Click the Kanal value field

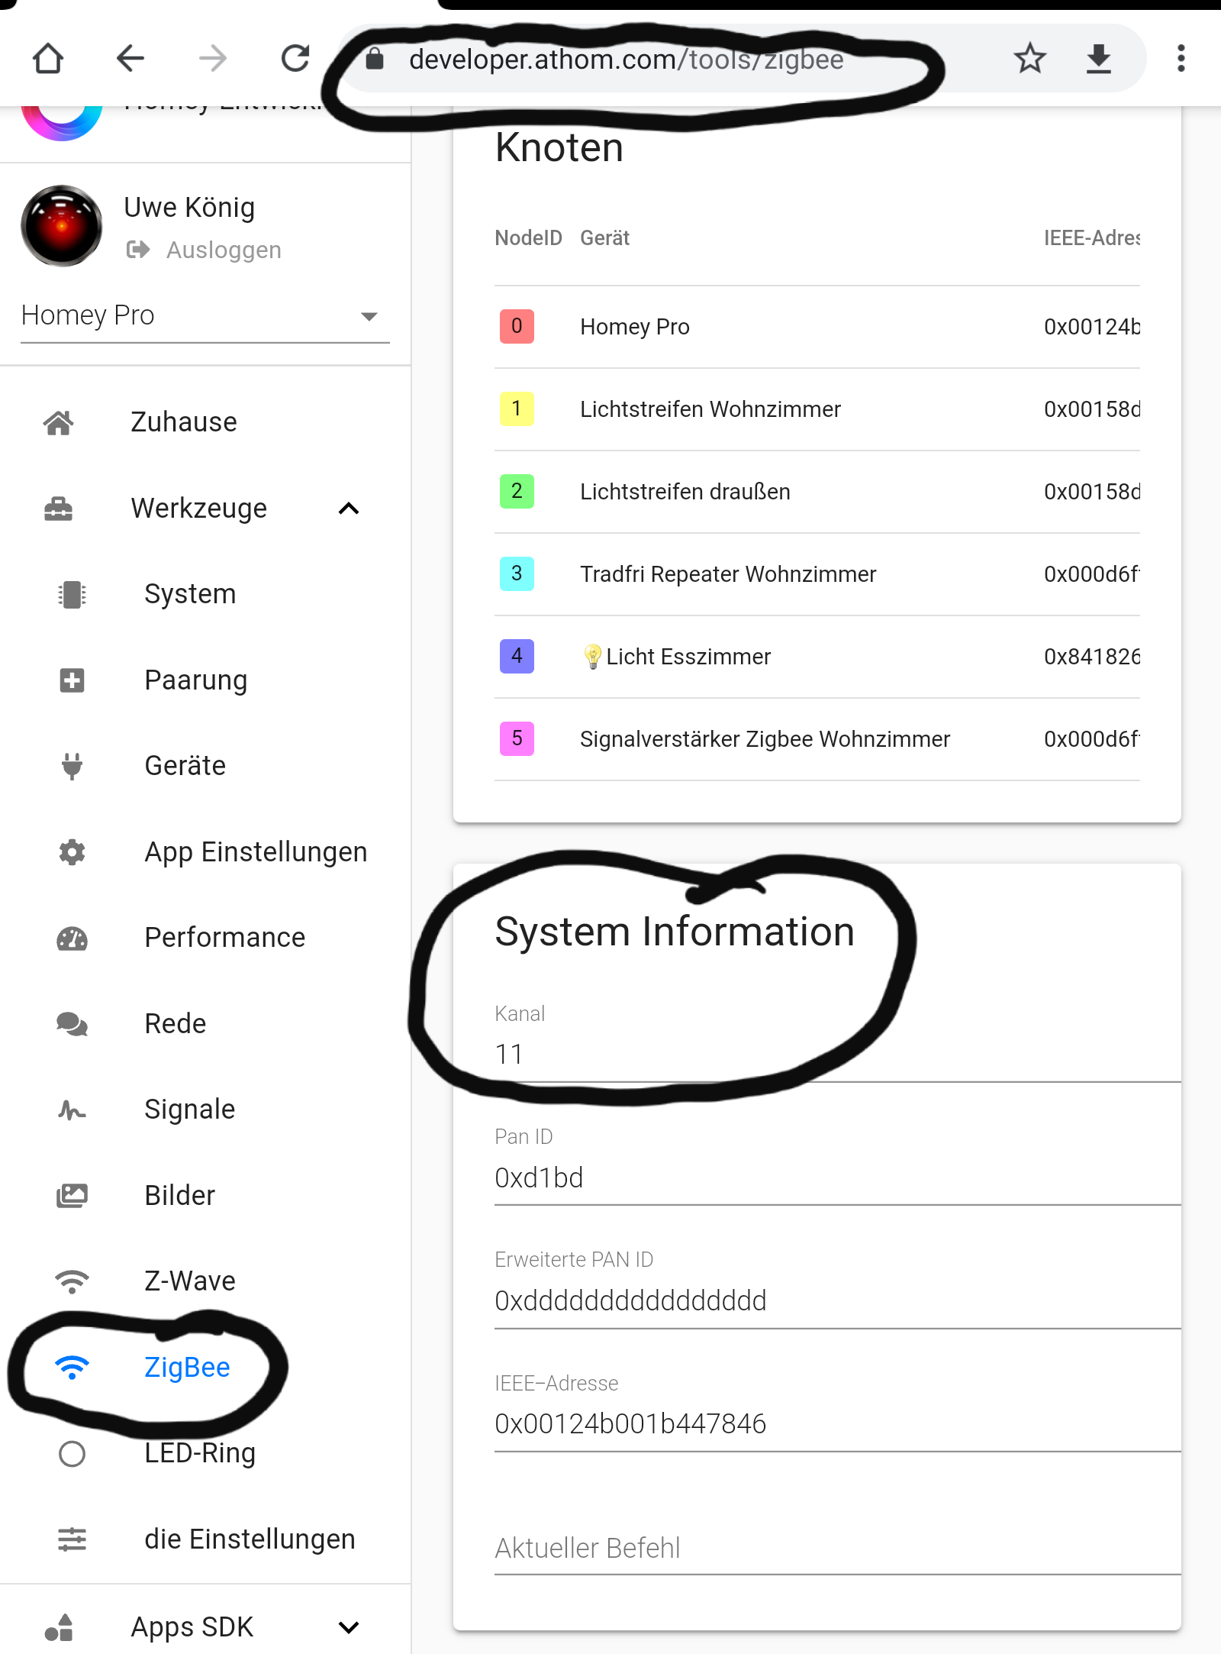(838, 1055)
